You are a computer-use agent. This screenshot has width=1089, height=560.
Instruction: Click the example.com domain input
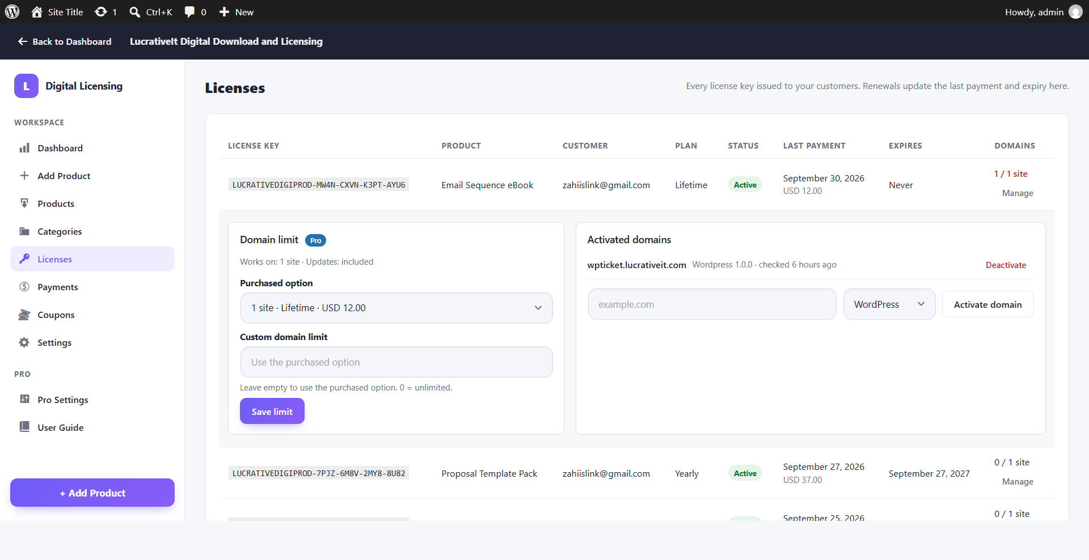pos(712,304)
